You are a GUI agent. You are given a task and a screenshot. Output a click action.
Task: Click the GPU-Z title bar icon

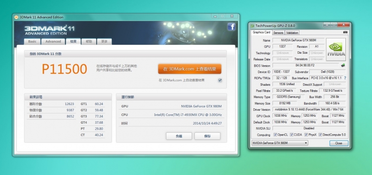tap(252, 25)
